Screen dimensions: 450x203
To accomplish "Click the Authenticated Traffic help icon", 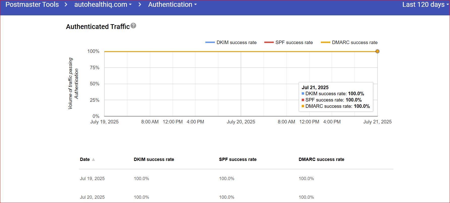I will pos(133,26).
